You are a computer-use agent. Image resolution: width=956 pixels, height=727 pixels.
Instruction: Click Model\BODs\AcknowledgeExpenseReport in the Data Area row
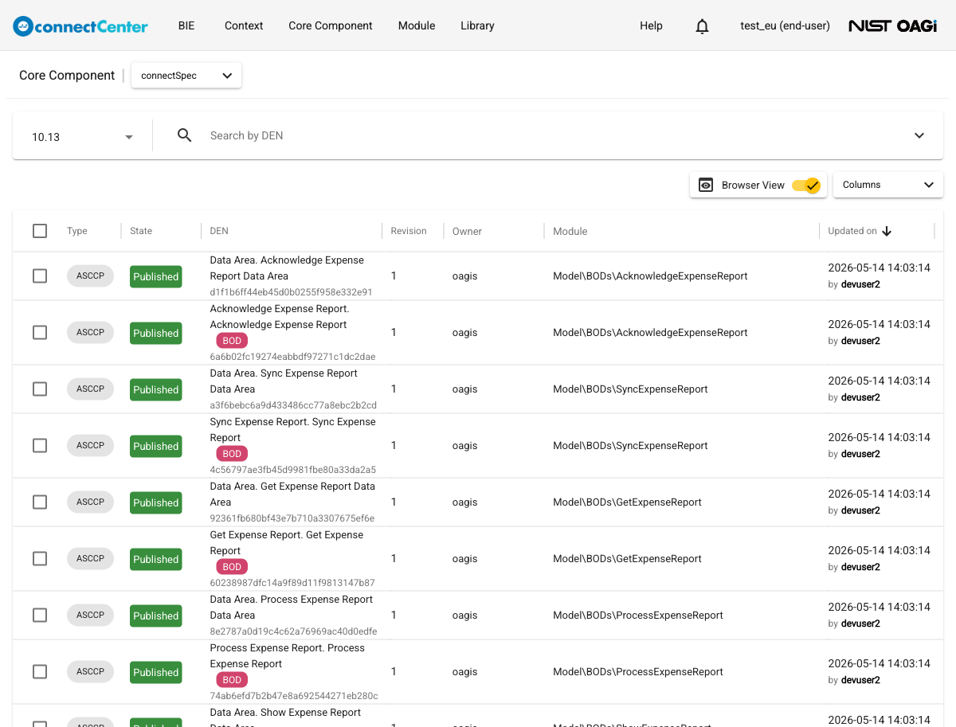[650, 276]
